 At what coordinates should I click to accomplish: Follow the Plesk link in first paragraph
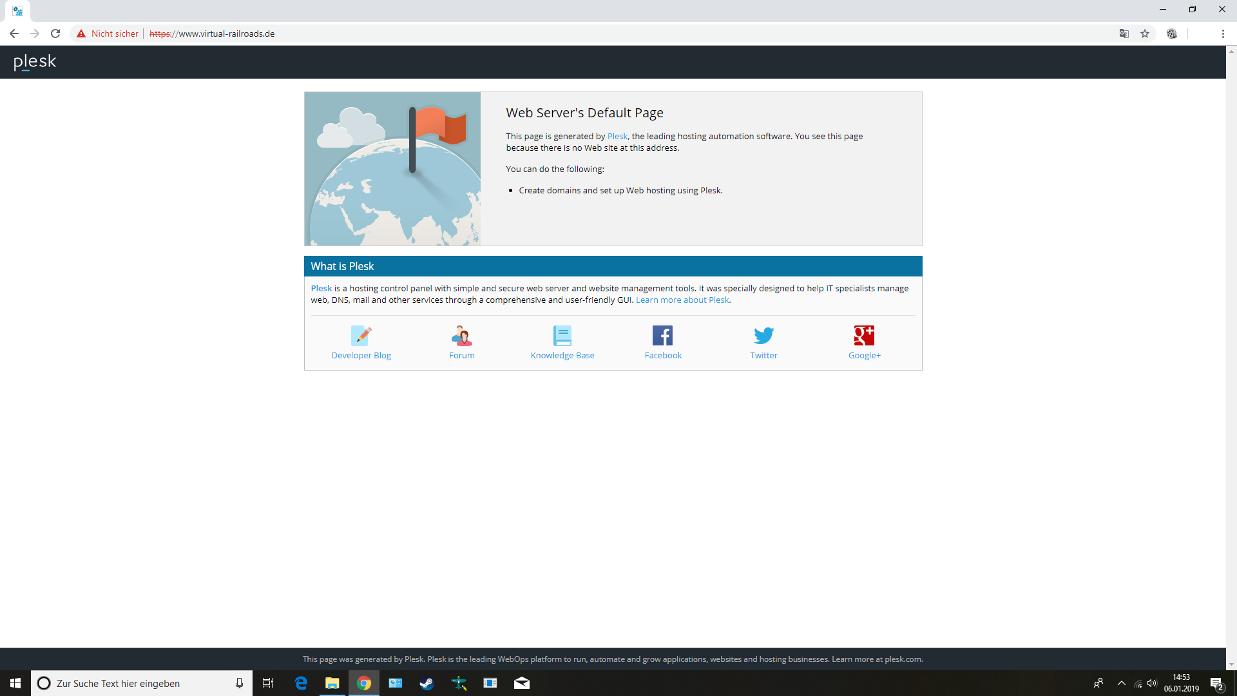pos(617,137)
